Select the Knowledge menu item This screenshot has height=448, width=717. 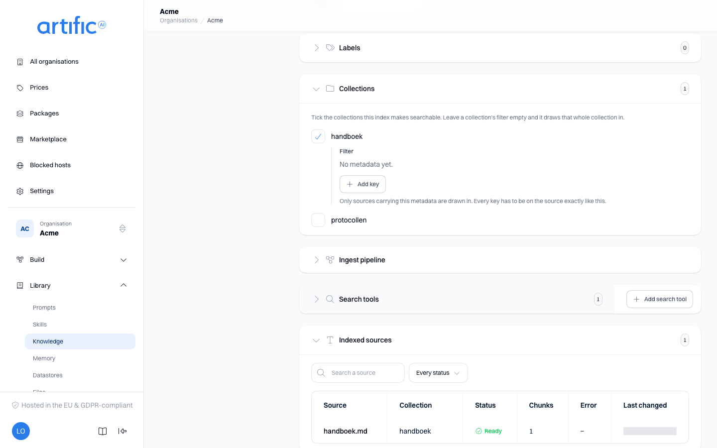point(80,341)
